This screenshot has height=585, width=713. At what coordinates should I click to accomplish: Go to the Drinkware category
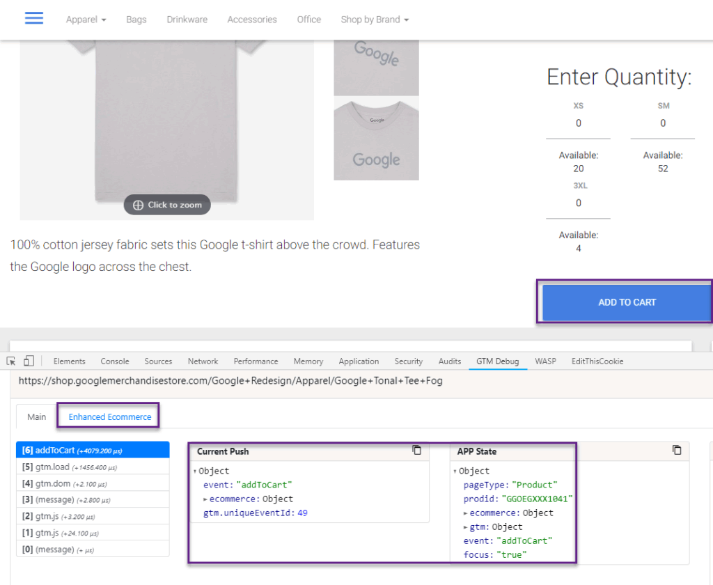[x=187, y=19]
